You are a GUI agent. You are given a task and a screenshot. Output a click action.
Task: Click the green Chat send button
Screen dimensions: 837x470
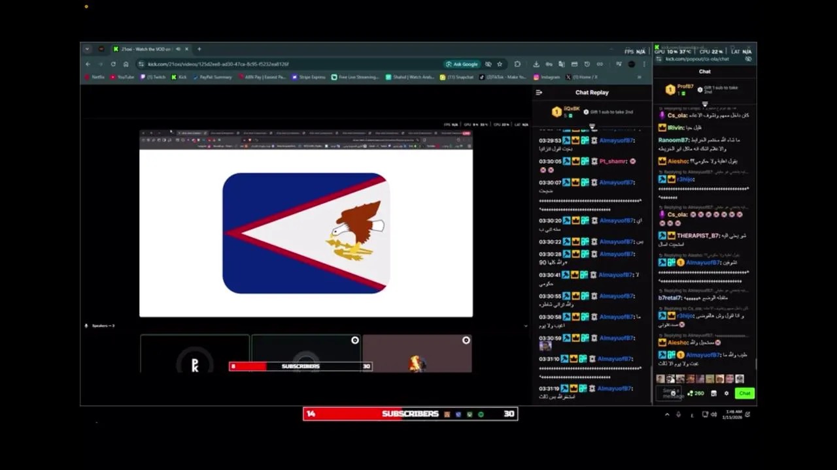(745, 393)
